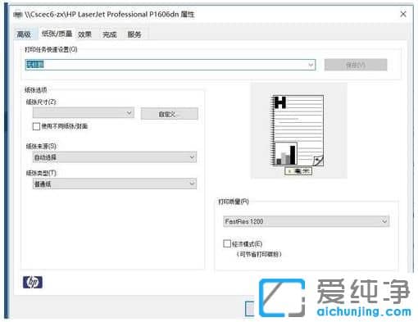Image resolution: width=418 pixels, height=322 pixels.
Task: Open the 打印任务快速设置 dropdown
Action: (x=170, y=65)
